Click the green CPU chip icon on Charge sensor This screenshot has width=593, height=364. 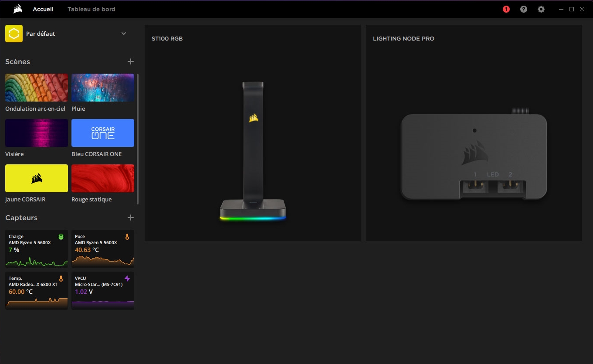pos(61,237)
